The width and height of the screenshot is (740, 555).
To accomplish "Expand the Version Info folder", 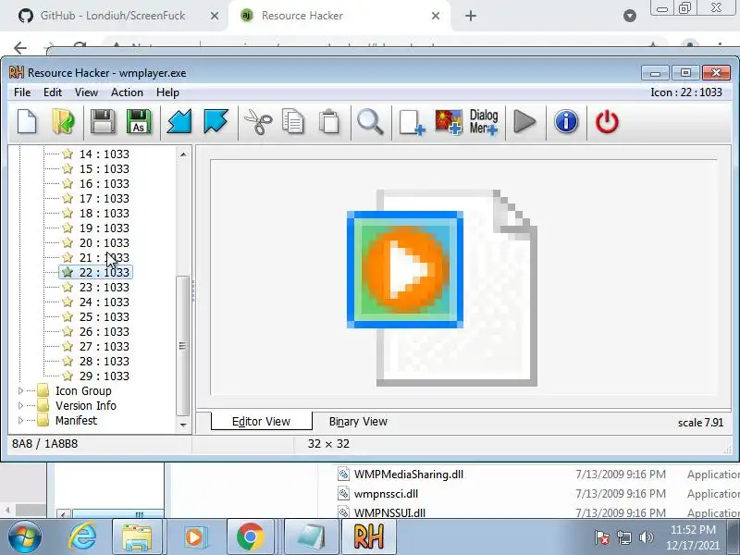I will [x=20, y=405].
